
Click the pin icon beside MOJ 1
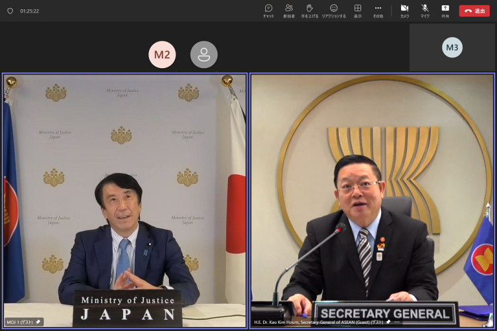(38, 322)
